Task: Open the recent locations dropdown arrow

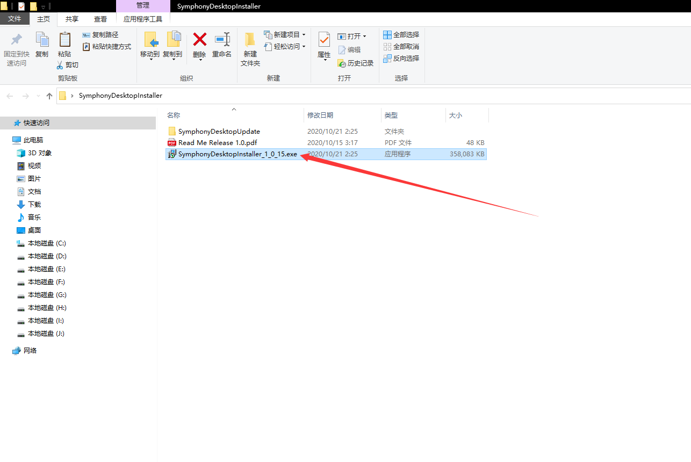Action: tap(38, 96)
